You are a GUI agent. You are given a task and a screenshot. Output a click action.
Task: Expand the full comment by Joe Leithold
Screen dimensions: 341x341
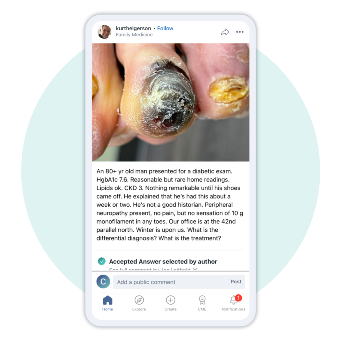tap(153, 269)
